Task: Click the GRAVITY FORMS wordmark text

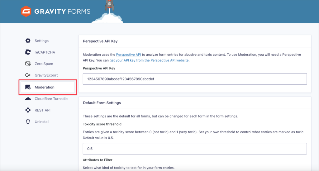Action: (62, 12)
